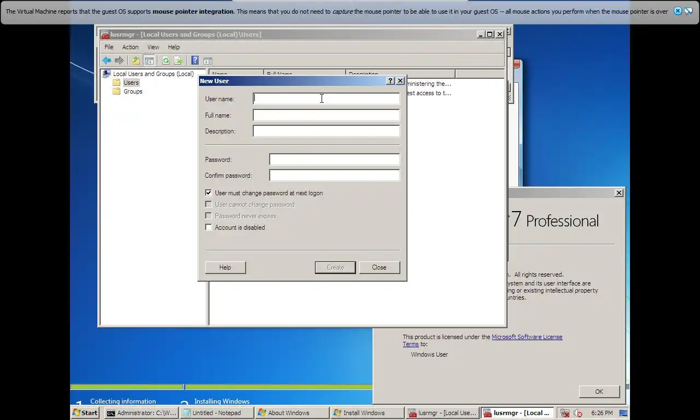The image size is (700, 420).
Task: Switch to About Windows taskbar button
Action: tap(292, 413)
